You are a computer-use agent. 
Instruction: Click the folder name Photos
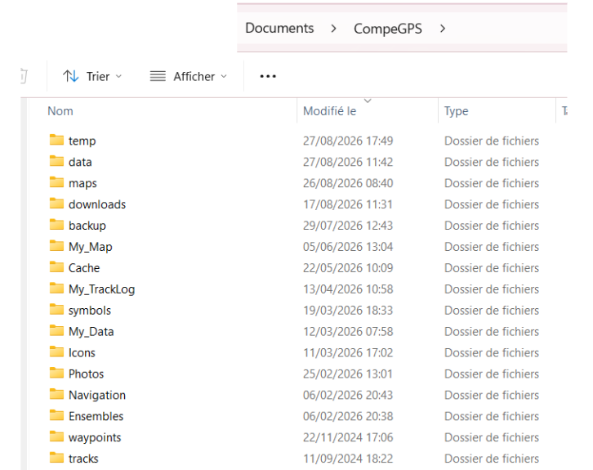click(87, 374)
